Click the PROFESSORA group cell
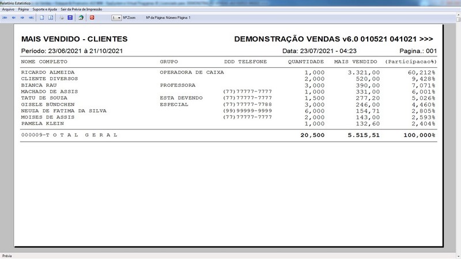This screenshot has width=461, height=259. tap(177, 85)
